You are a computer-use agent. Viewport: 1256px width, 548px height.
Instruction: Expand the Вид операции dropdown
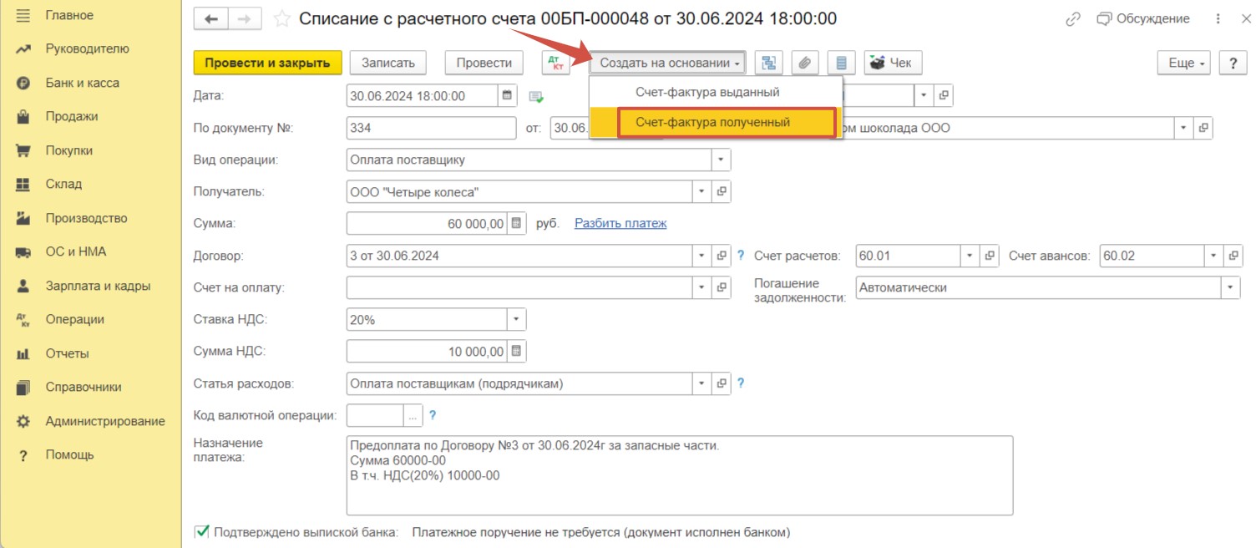(x=721, y=160)
